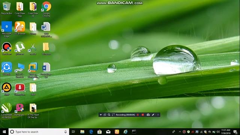Select the folder icon beside the red downloader
This screenshot has height=135, width=240.
click(33, 89)
